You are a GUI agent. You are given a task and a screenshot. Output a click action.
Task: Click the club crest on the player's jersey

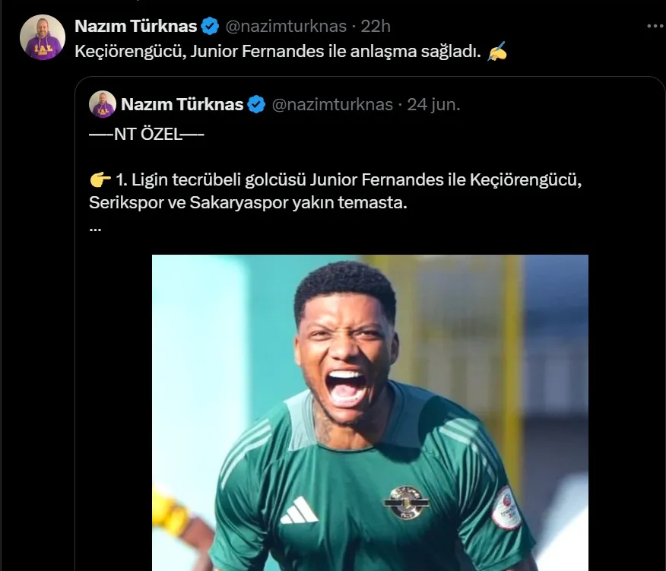click(405, 503)
